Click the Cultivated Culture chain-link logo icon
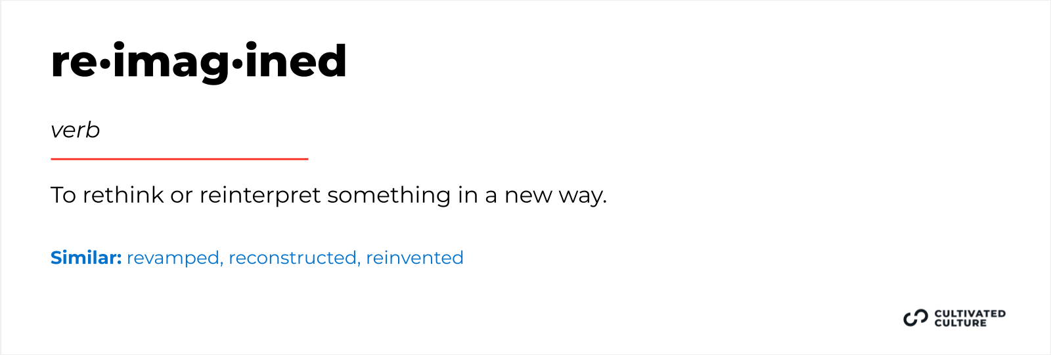This screenshot has width=1051, height=355. click(x=915, y=318)
